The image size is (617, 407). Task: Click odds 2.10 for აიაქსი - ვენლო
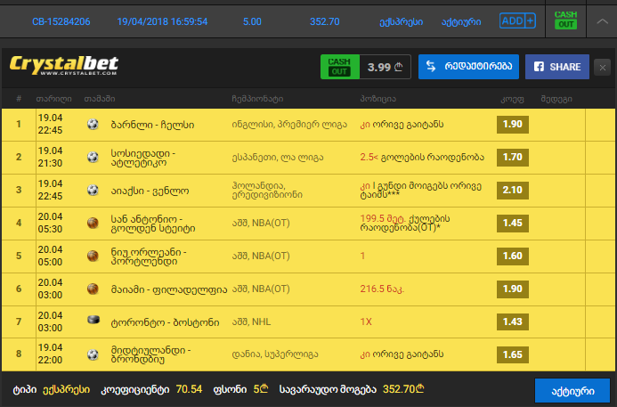pyautogui.click(x=512, y=190)
